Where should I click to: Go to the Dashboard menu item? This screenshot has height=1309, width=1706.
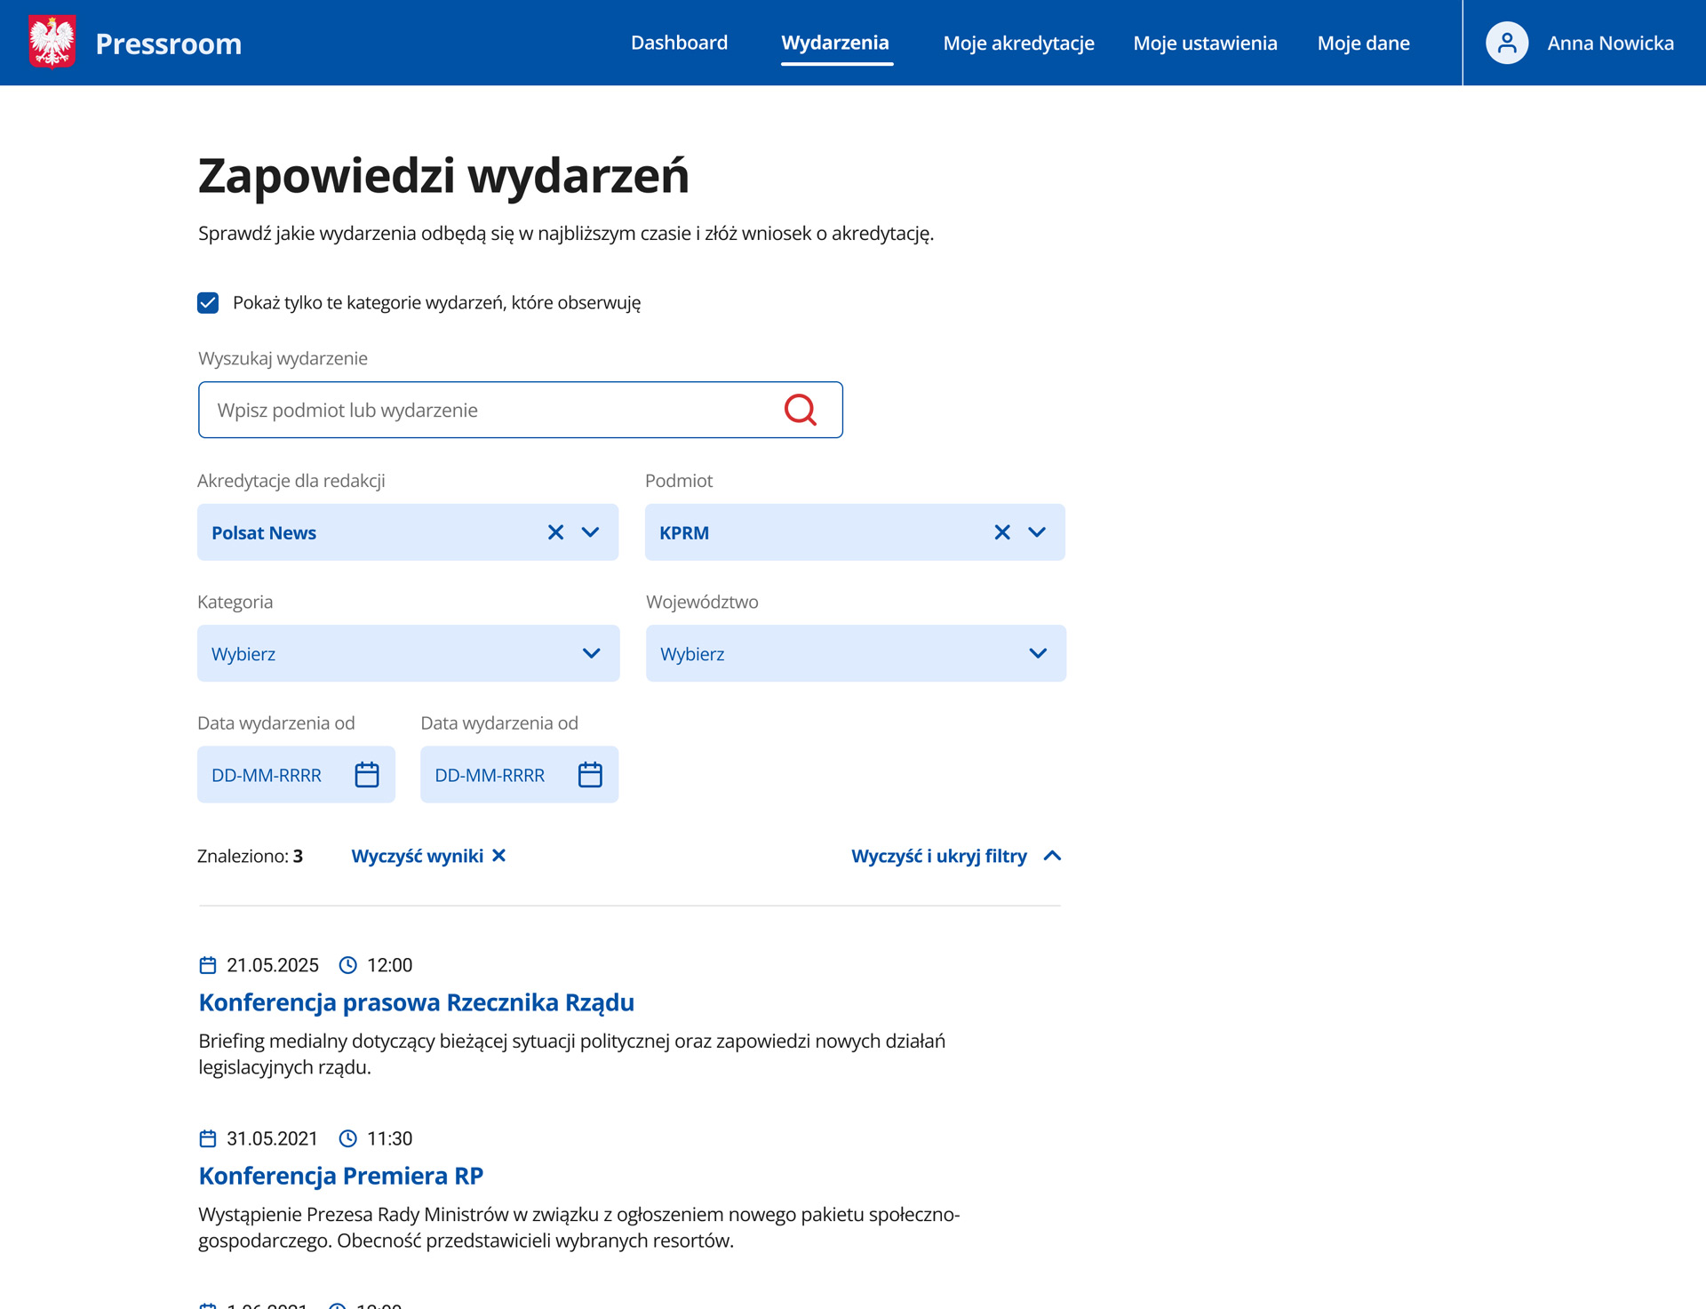coord(679,43)
